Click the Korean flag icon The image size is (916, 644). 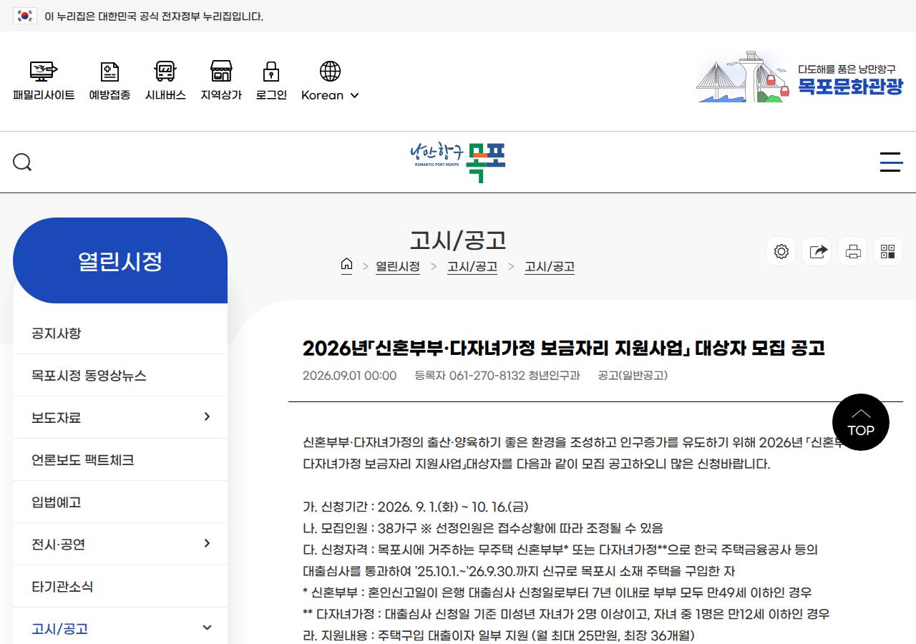(25, 16)
